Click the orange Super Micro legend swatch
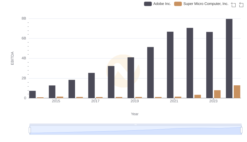This screenshot has height=142, width=247. pos(178,4)
